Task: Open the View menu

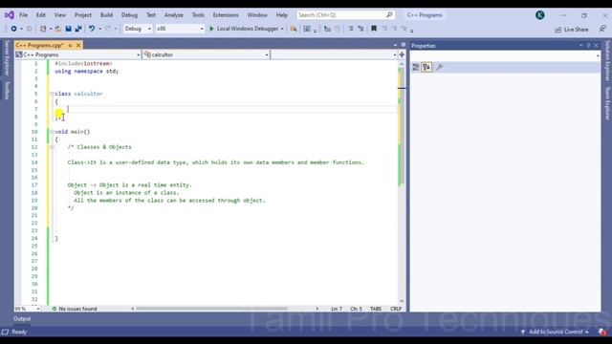Action: (59, 15)
